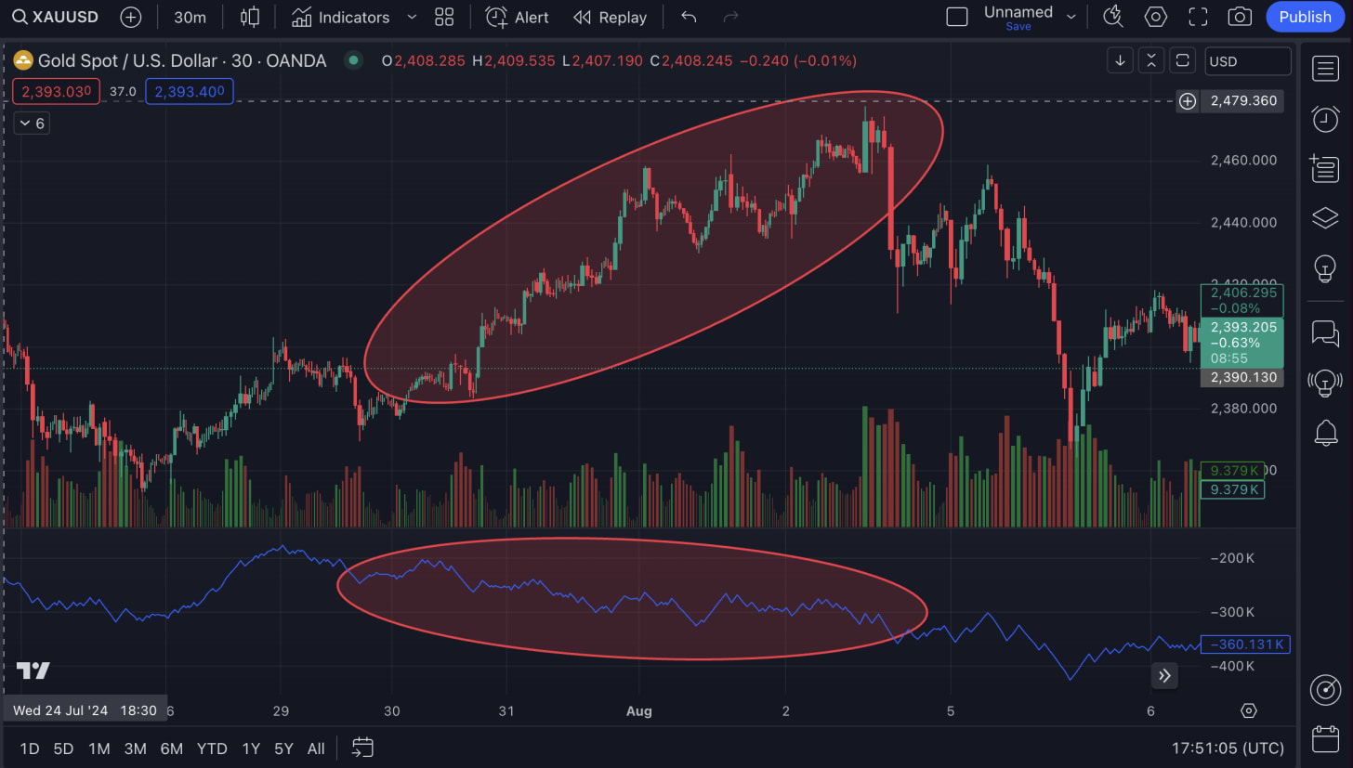1353x768 pixels.
Task: Take a chart snapshot with camera icon
Action: coord(1239,17)
